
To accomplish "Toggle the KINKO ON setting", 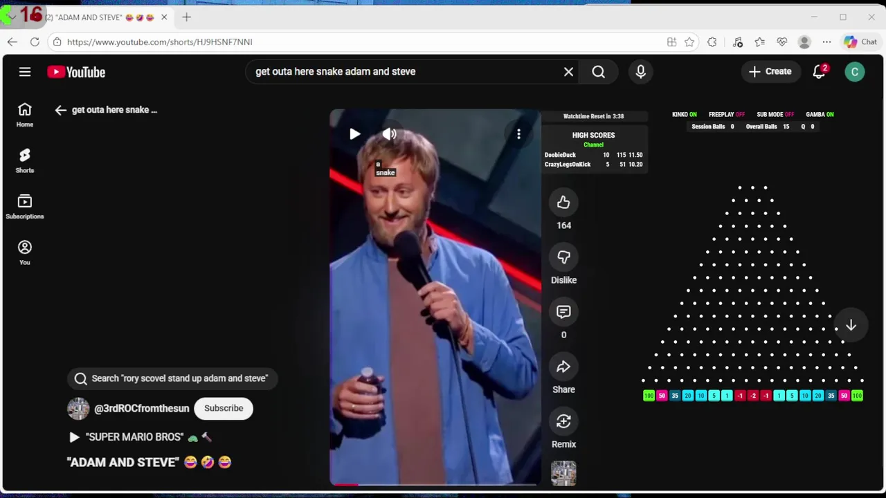I will click(685, 115).
